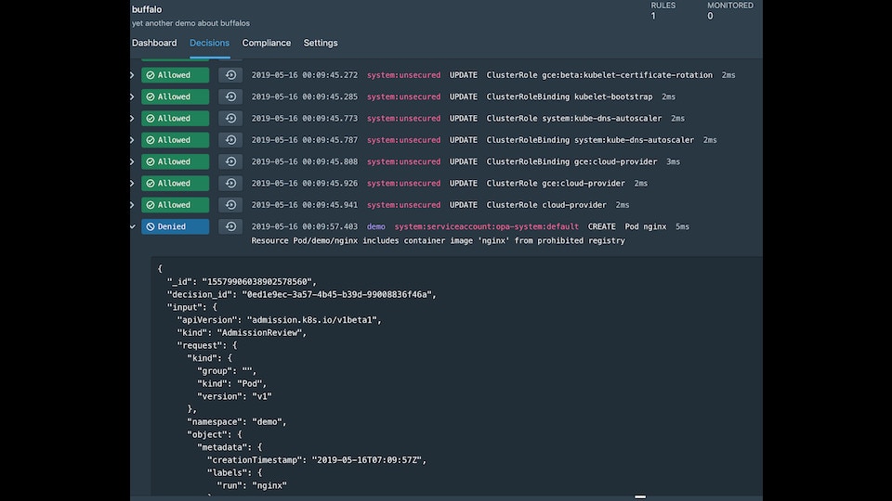Click timestamp 2019-05-16 00:09:57.403

click(305, 226)
